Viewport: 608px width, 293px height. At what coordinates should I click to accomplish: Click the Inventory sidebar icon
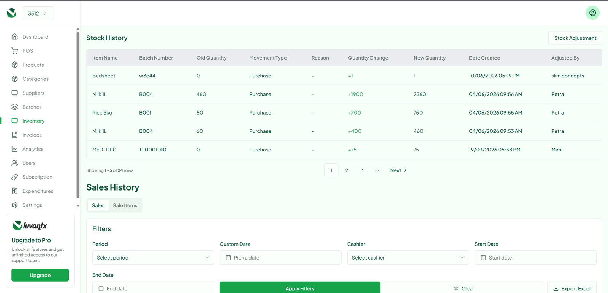(x=15, y=121)
